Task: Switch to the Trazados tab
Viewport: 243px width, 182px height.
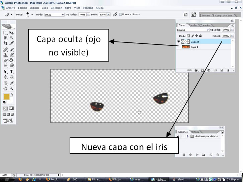Action: point(205,25)
